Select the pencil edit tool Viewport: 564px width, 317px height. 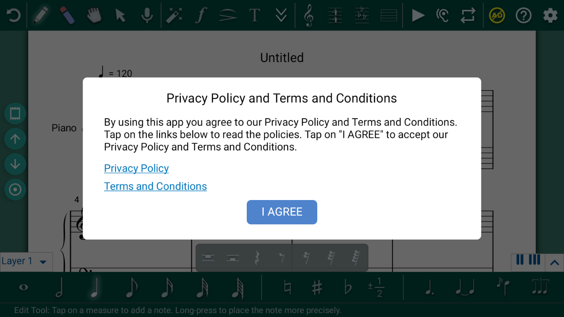pyautogui.click(x=40, y=15)
